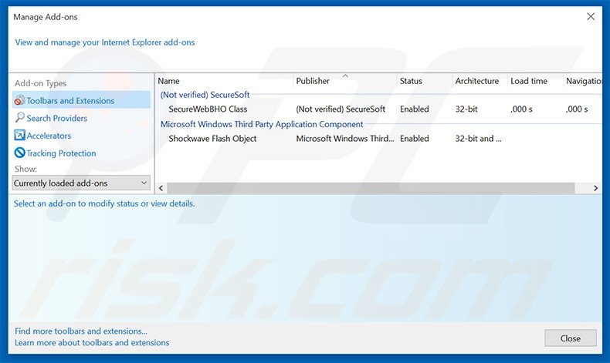Collapse the Microsoft Windows Third Party group
610x363 pixels.
coord(261,124)
